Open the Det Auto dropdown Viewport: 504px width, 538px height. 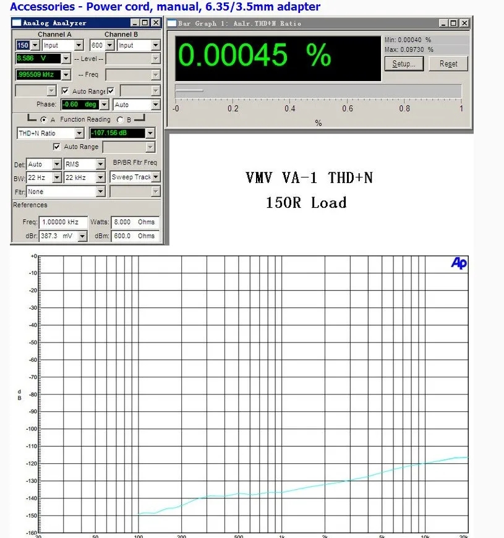(x=57, y=164)
